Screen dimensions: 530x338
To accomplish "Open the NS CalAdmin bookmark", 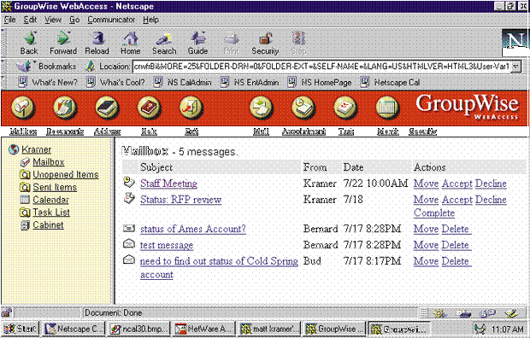I will point(182,83).
